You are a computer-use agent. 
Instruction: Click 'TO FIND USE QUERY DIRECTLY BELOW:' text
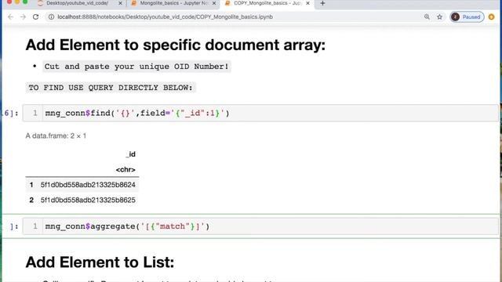click(x=111, y=88)
